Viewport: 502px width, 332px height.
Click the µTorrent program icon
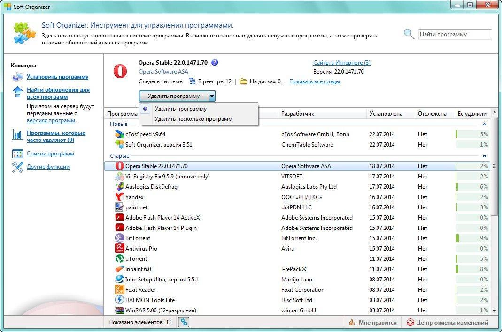tap(119, 258)
